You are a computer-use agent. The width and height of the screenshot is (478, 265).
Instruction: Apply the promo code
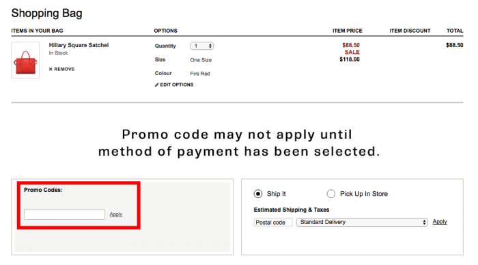click(x=116, y=214)
